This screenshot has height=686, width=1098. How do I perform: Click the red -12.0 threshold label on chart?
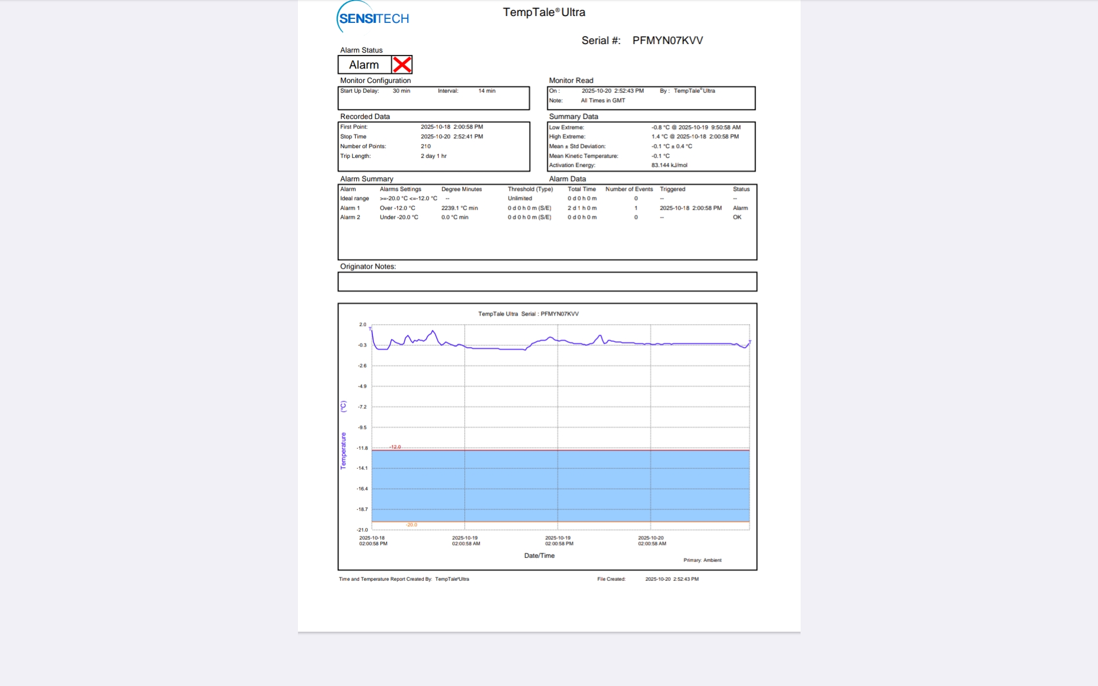click(x=395, y=447)
